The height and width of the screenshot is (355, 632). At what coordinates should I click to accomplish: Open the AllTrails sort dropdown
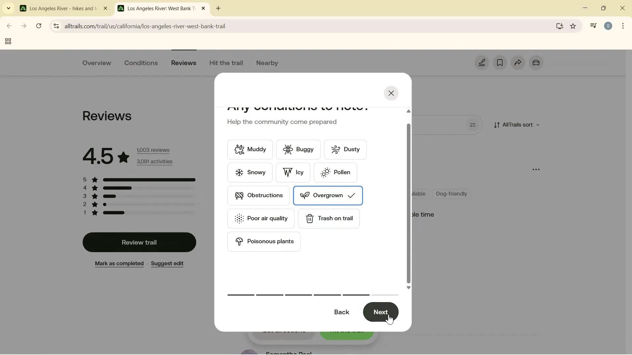(x=517, y=125)
